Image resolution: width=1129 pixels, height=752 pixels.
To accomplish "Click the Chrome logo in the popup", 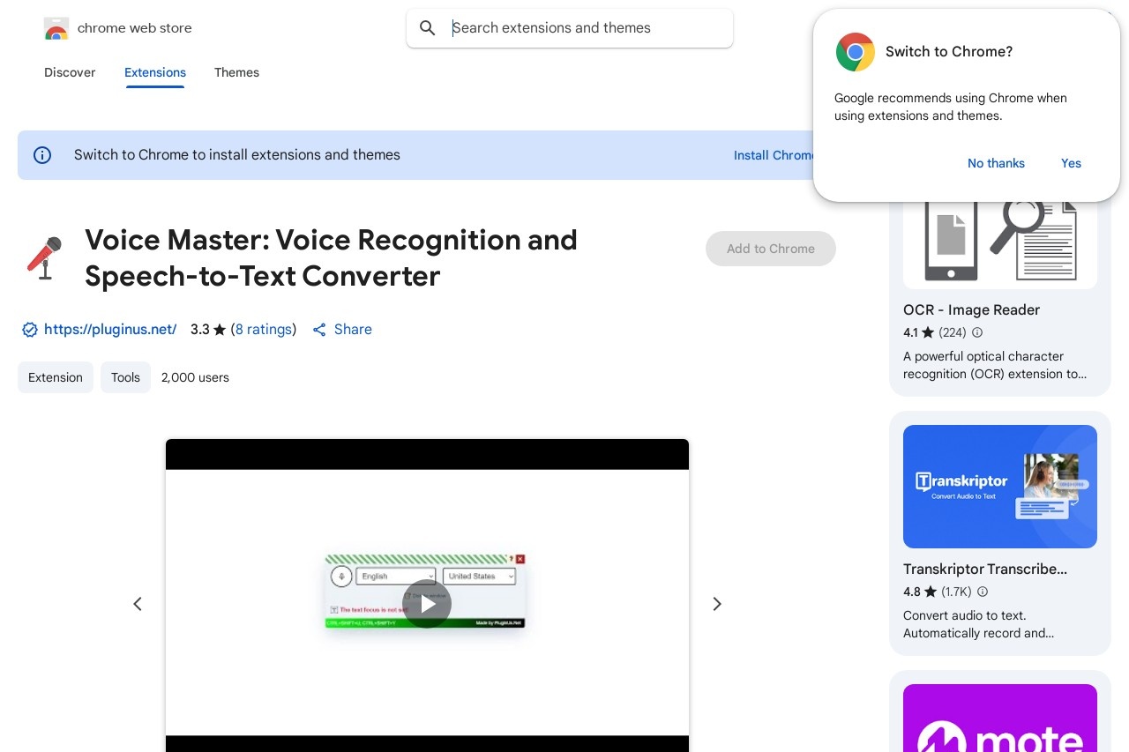I will [856, 52].
